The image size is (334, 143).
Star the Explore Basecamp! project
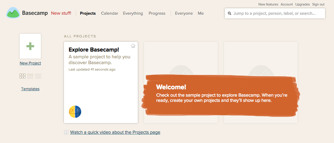tap(133, 46)
